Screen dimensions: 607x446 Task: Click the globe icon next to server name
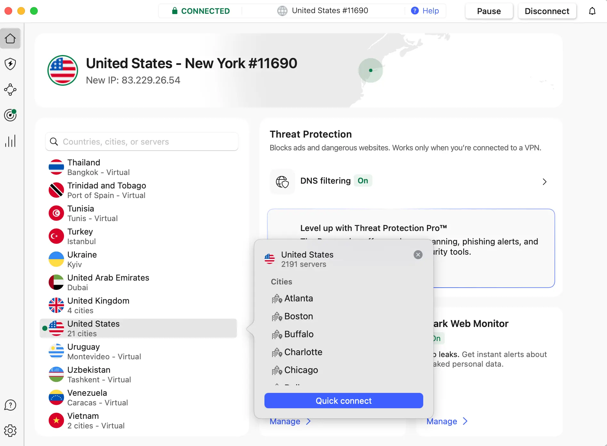pos(282,11)
